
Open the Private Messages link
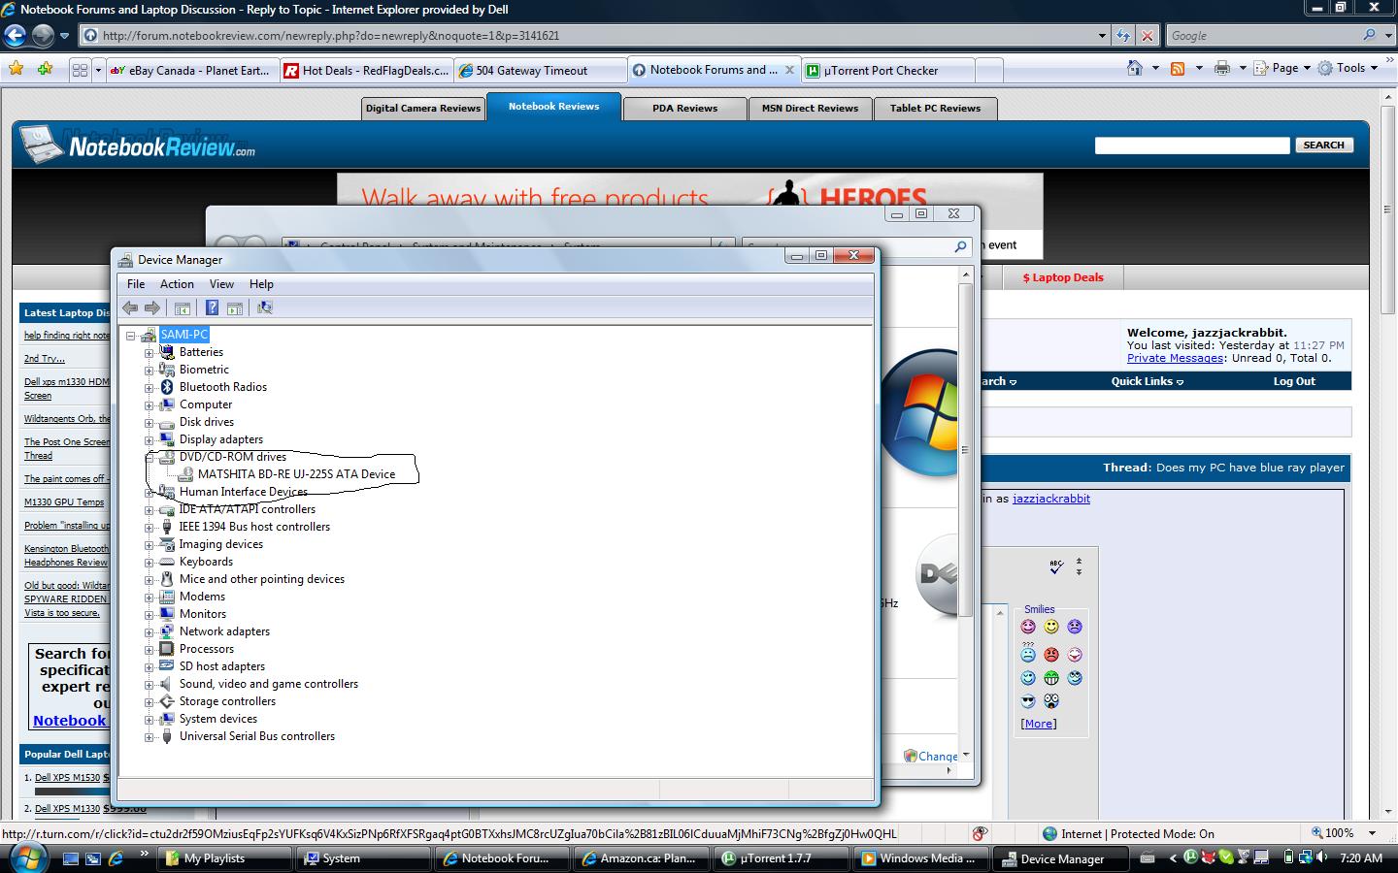1175,358
